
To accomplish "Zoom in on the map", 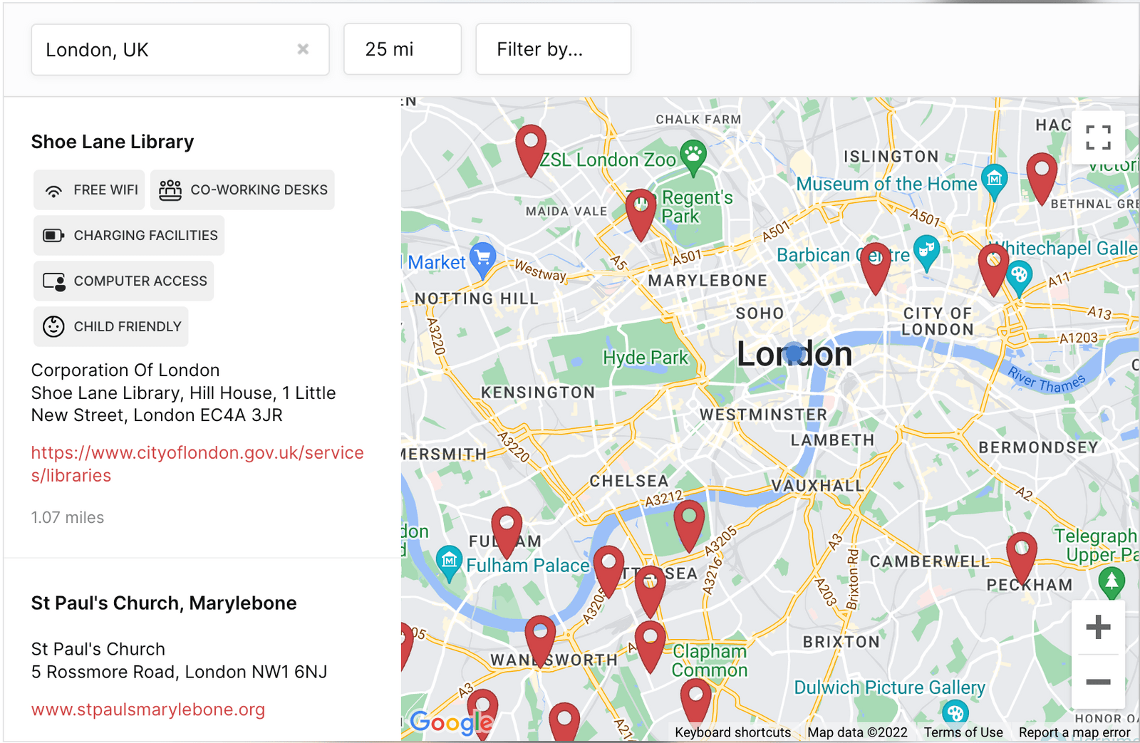I will [x=1098, y=628].
